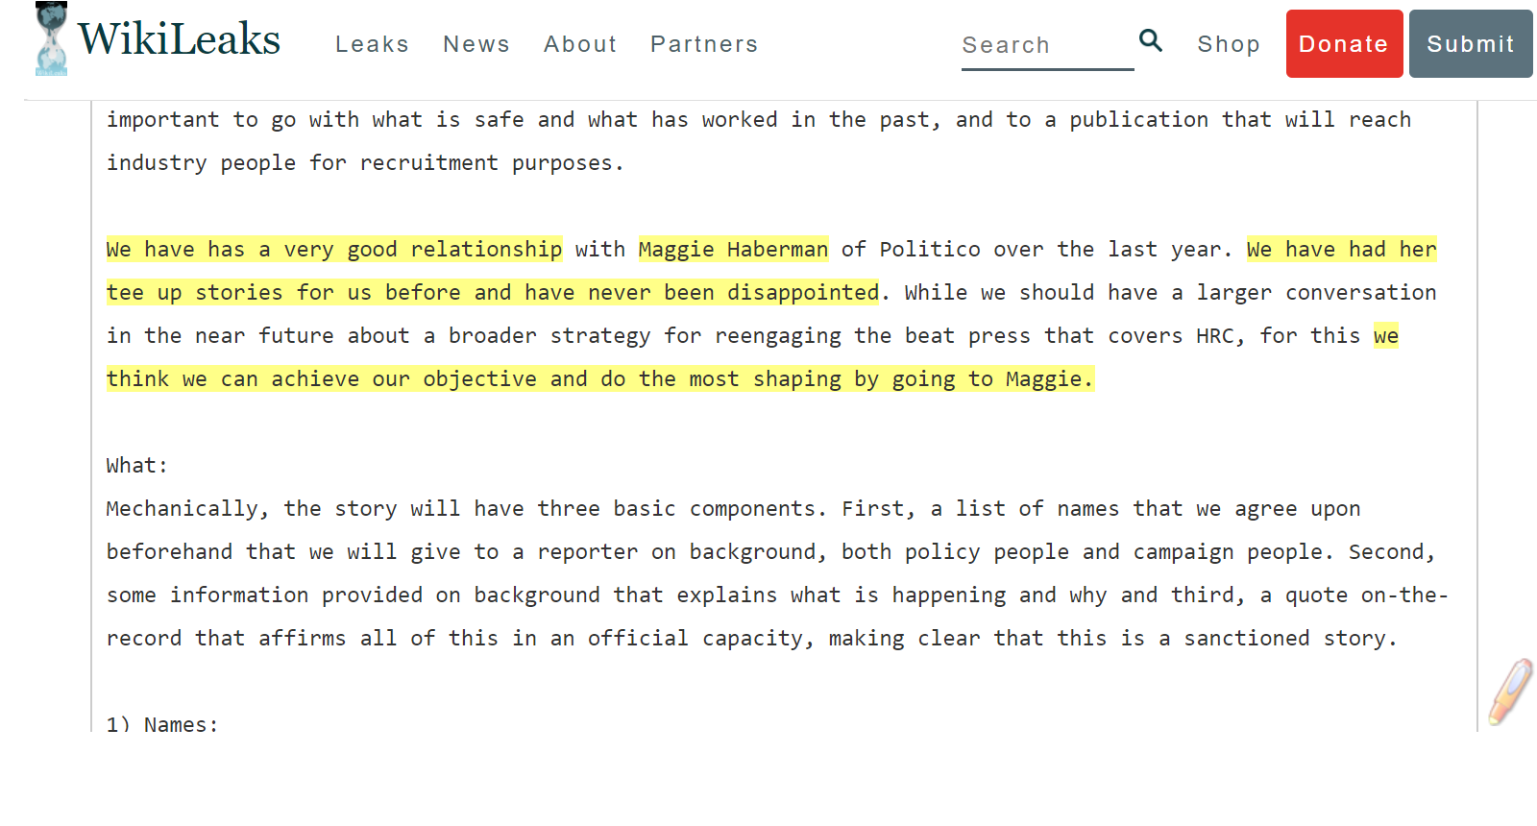Click highlighted phrase 'very good relationship'

423,250
